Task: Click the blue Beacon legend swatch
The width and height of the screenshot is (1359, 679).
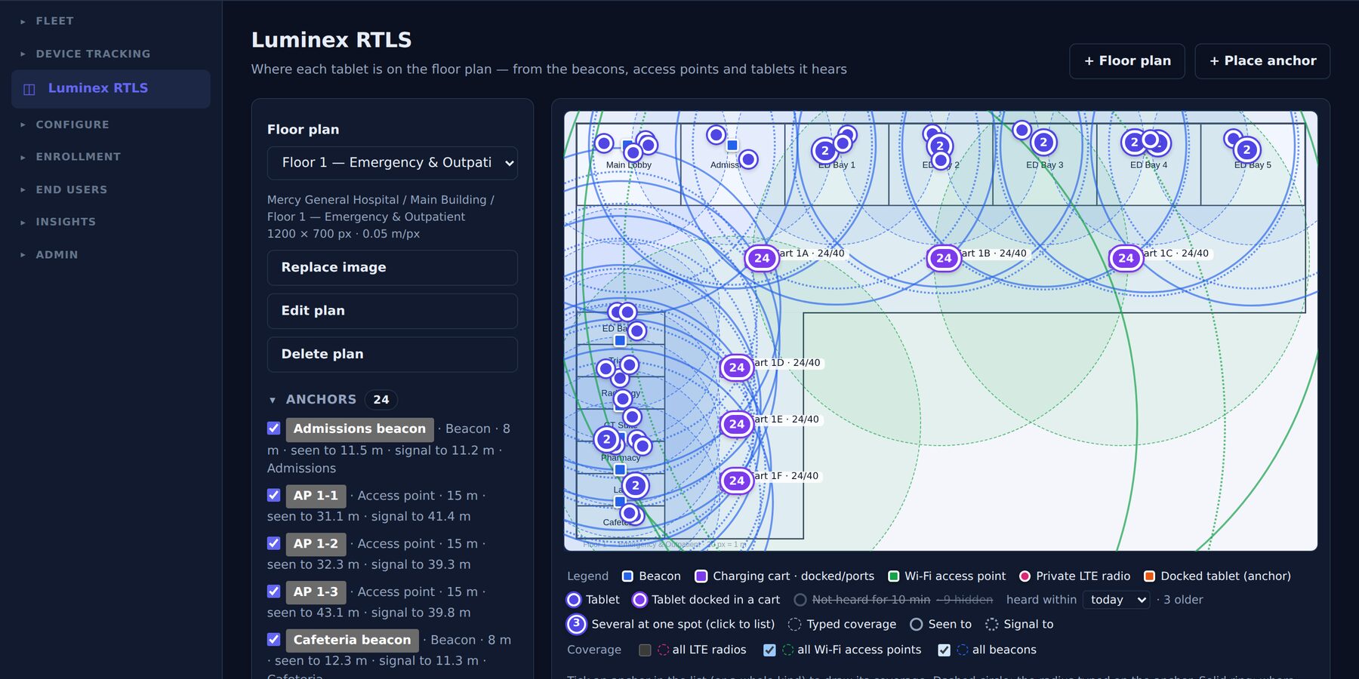Action: click(627, 576)
